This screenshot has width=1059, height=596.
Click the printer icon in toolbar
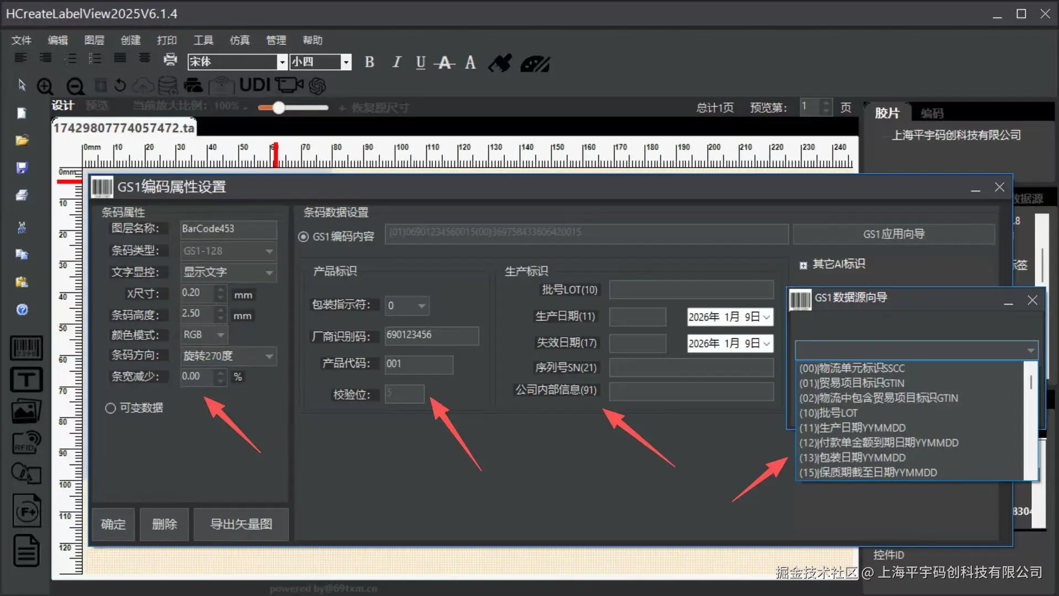[170, 59]
